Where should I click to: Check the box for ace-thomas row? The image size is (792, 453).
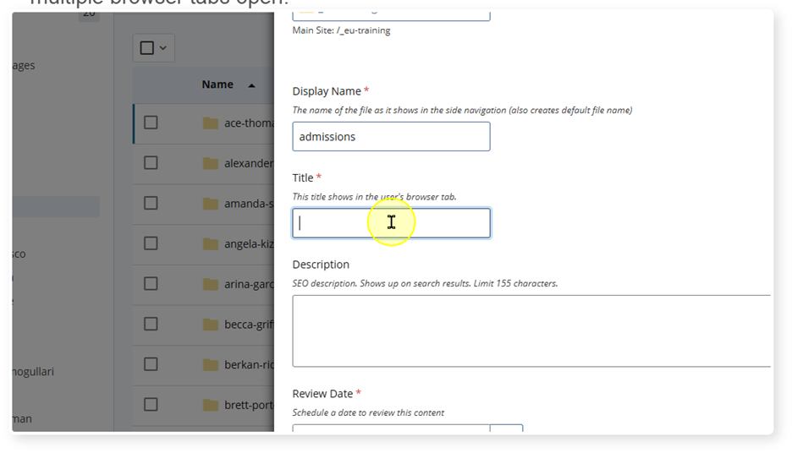151,123
